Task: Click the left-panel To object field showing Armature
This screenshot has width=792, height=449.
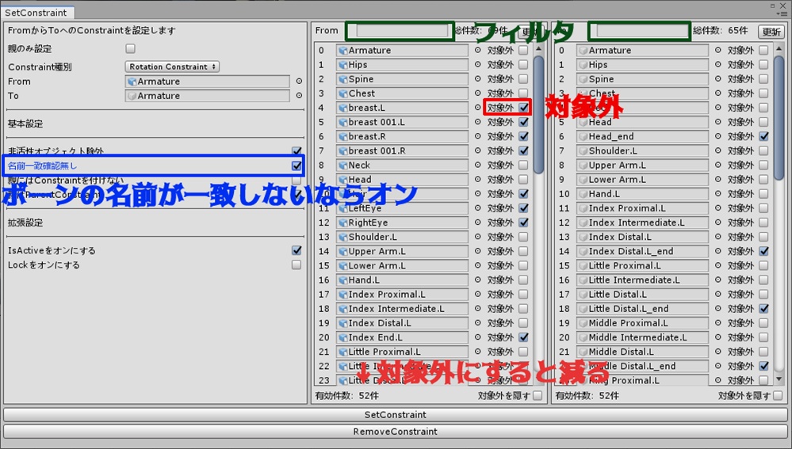Action: [207, 95]
